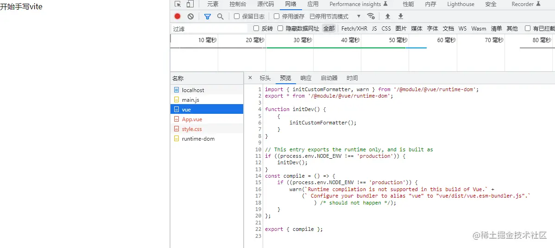555x248 pixels.
Task: Click the 30 毫秒 timeline overview marker
Action: (x=303, y=40)
